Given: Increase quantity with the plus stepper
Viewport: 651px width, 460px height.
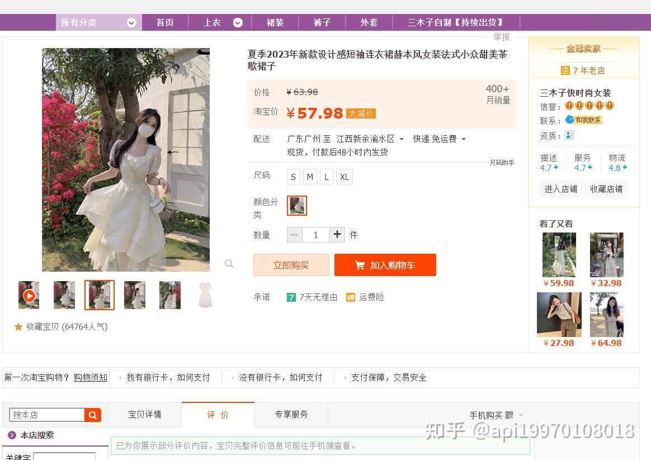Looking at the screenshot, I should [x=337, y=234].
